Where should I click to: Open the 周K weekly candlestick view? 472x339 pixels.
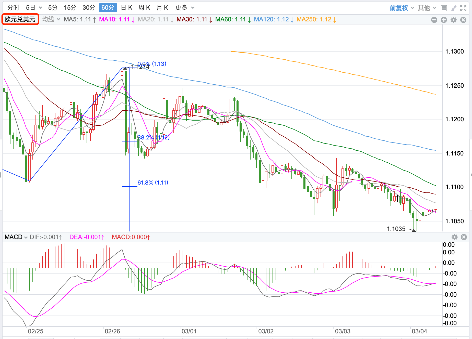[x=144, y=8]
